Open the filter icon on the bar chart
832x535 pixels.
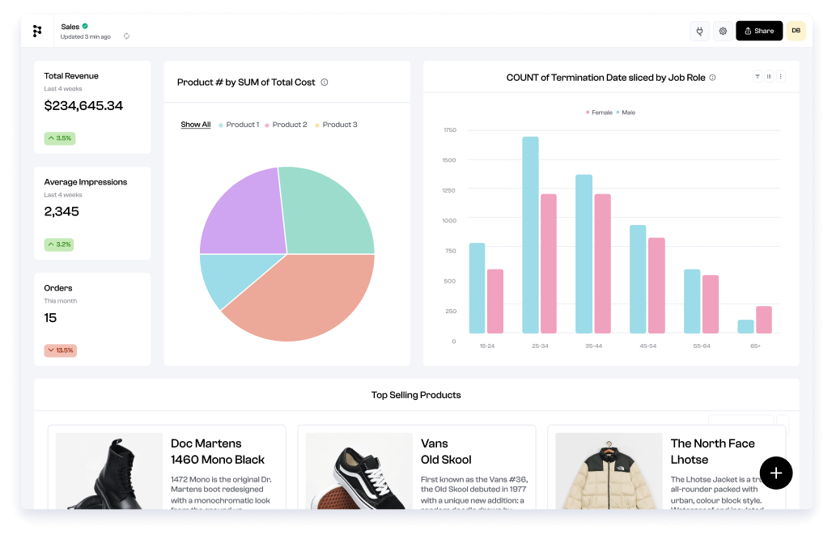(x=758, y=77)
